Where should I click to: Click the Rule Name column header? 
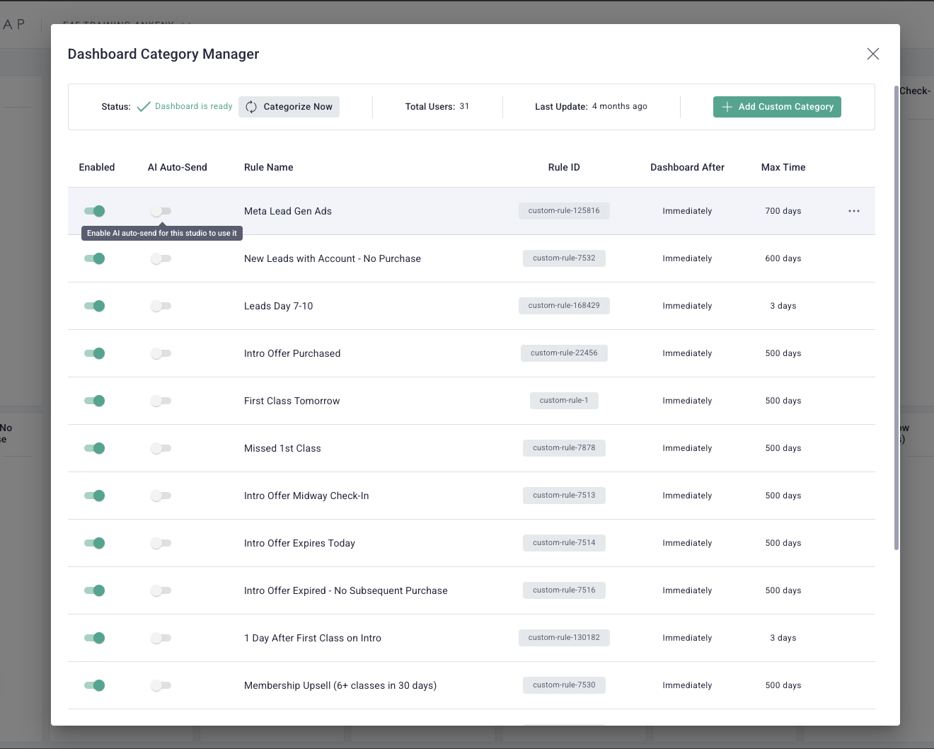click(x=269, y=167)
